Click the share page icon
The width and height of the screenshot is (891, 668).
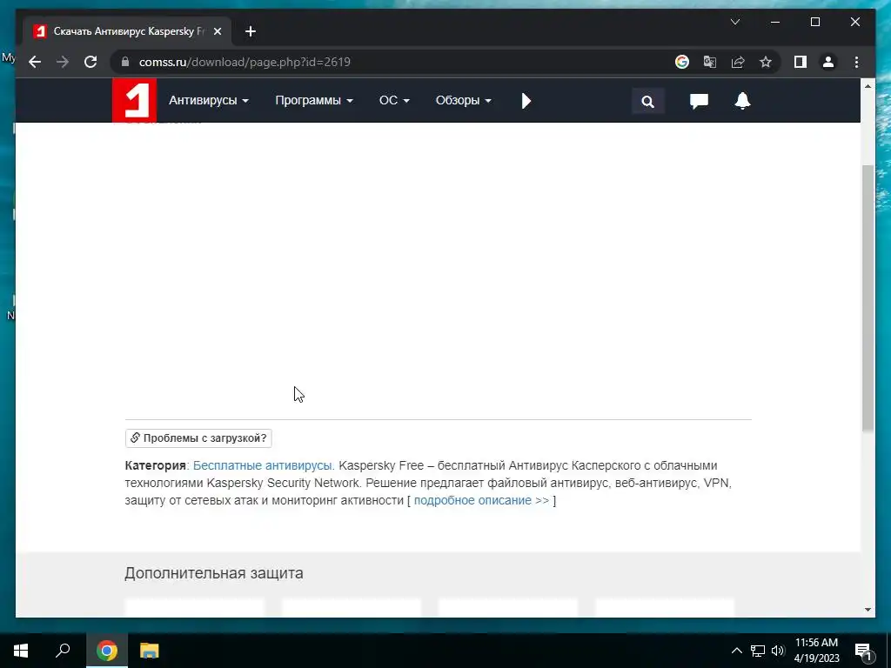pyautogui.click(x=738, y=62)
